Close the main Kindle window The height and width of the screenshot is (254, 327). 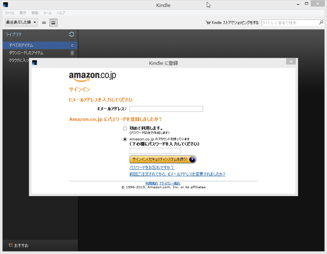pyautogui.click(x=318, y=4)
